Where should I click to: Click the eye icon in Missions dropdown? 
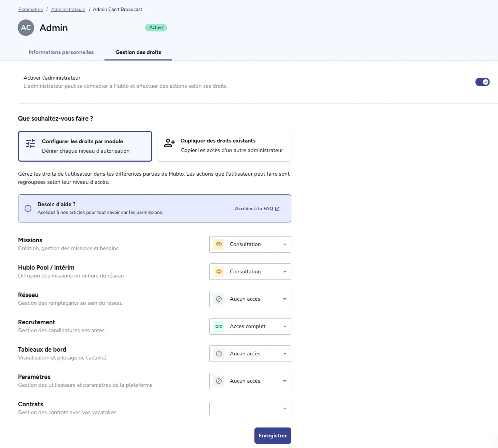tap(219, 244)
